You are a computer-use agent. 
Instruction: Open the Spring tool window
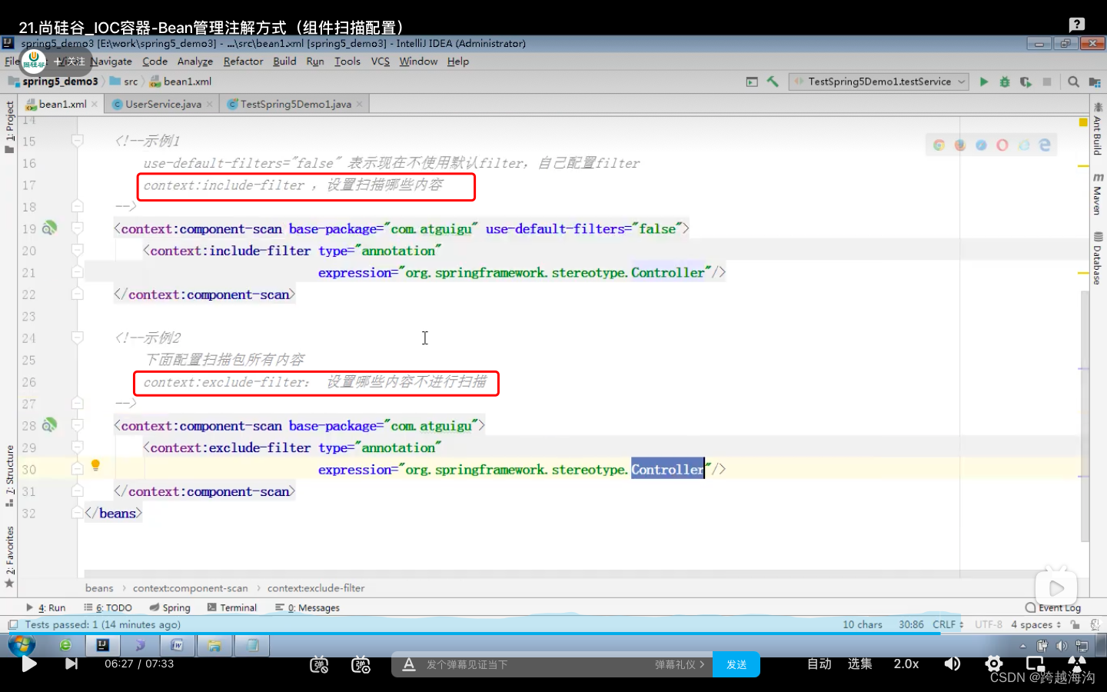pos(170,607)
